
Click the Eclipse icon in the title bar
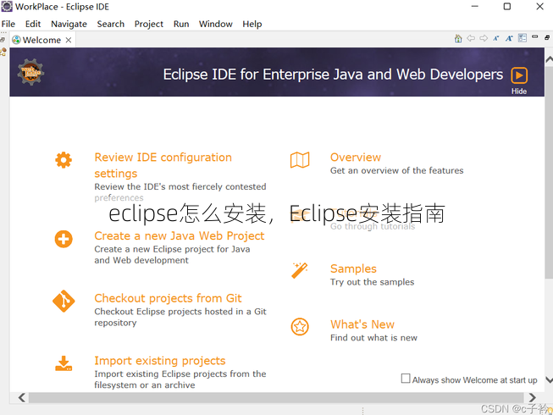click(7, 6)
